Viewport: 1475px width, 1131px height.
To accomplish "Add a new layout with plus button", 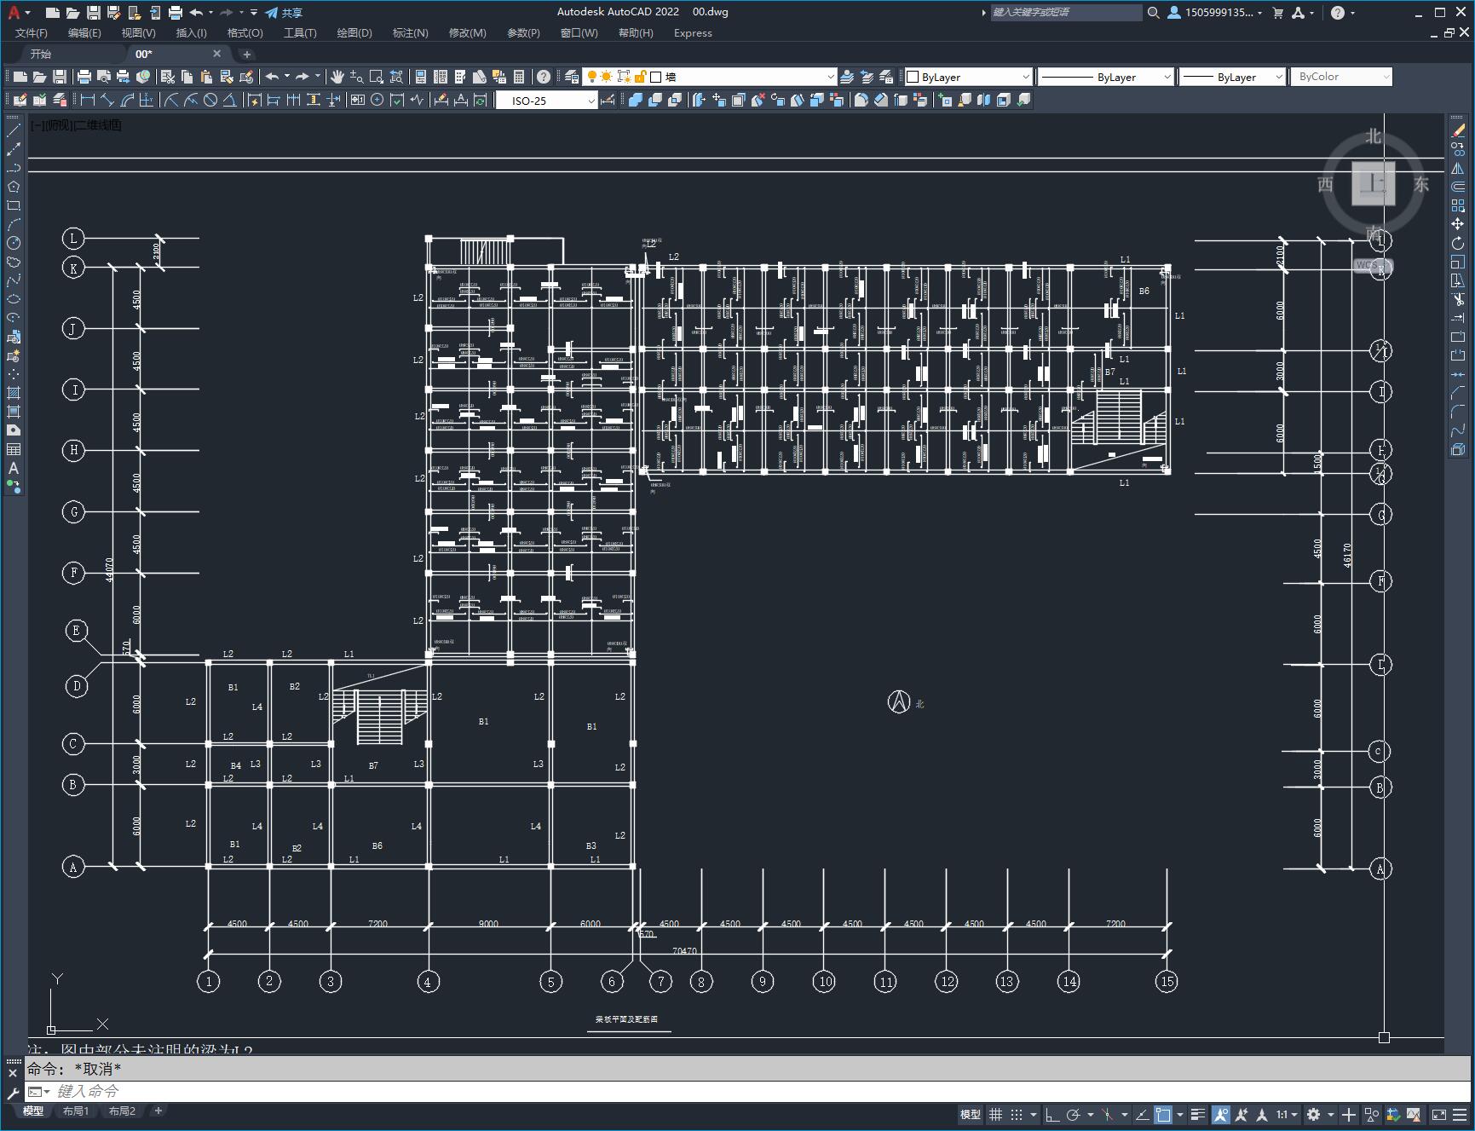I will [x=158, y=1111].
